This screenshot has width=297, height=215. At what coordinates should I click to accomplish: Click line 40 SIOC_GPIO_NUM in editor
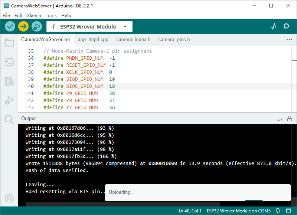tap(85, 86)
